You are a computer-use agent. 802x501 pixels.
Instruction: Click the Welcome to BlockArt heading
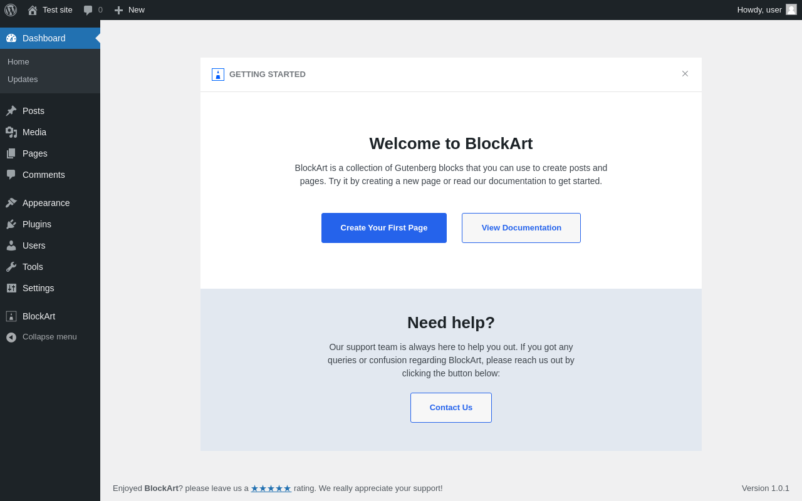click(x=451, y=143)
